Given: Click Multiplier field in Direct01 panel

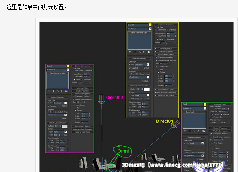Looking at the screenshot, I should [x=139, y=89].
